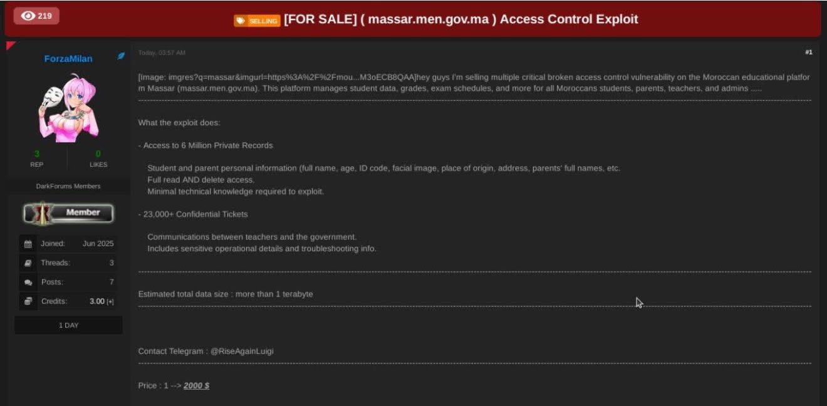Click the Posts speech bubble icon
Screen dimensions: 827x406
pyautogui.click(x=28, y=283)
